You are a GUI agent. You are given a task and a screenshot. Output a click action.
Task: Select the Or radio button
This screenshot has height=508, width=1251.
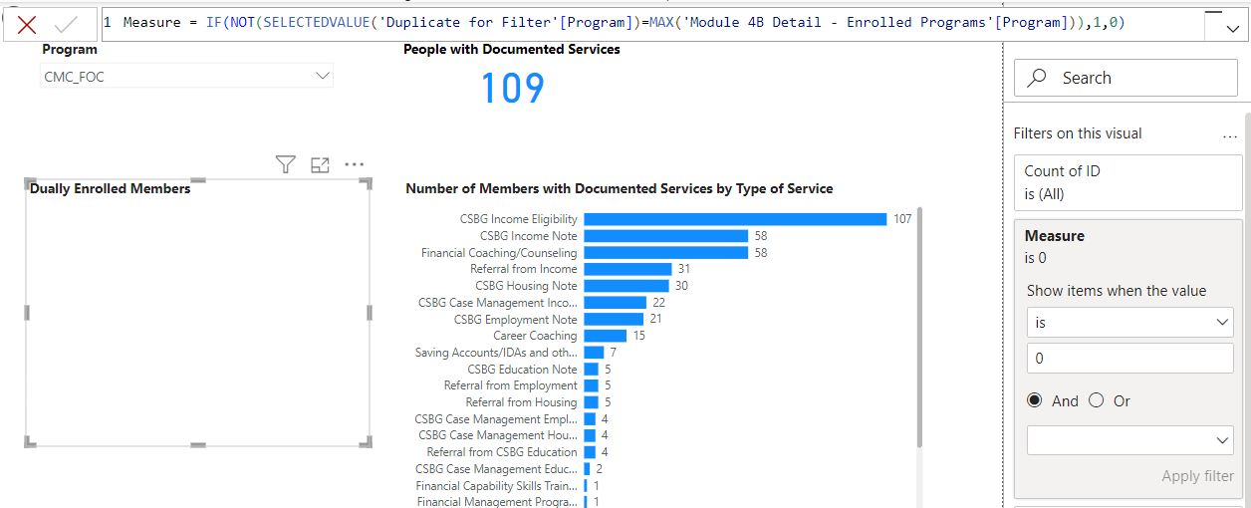(1097, 400)
